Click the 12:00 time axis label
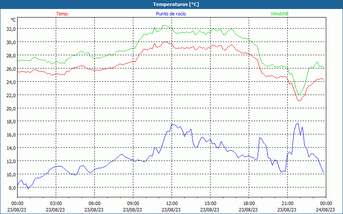The image size is (343, 214). [x=172, y=204]
